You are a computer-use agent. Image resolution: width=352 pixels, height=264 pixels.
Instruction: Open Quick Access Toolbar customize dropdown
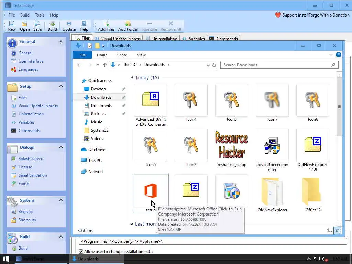click(103, 46)
